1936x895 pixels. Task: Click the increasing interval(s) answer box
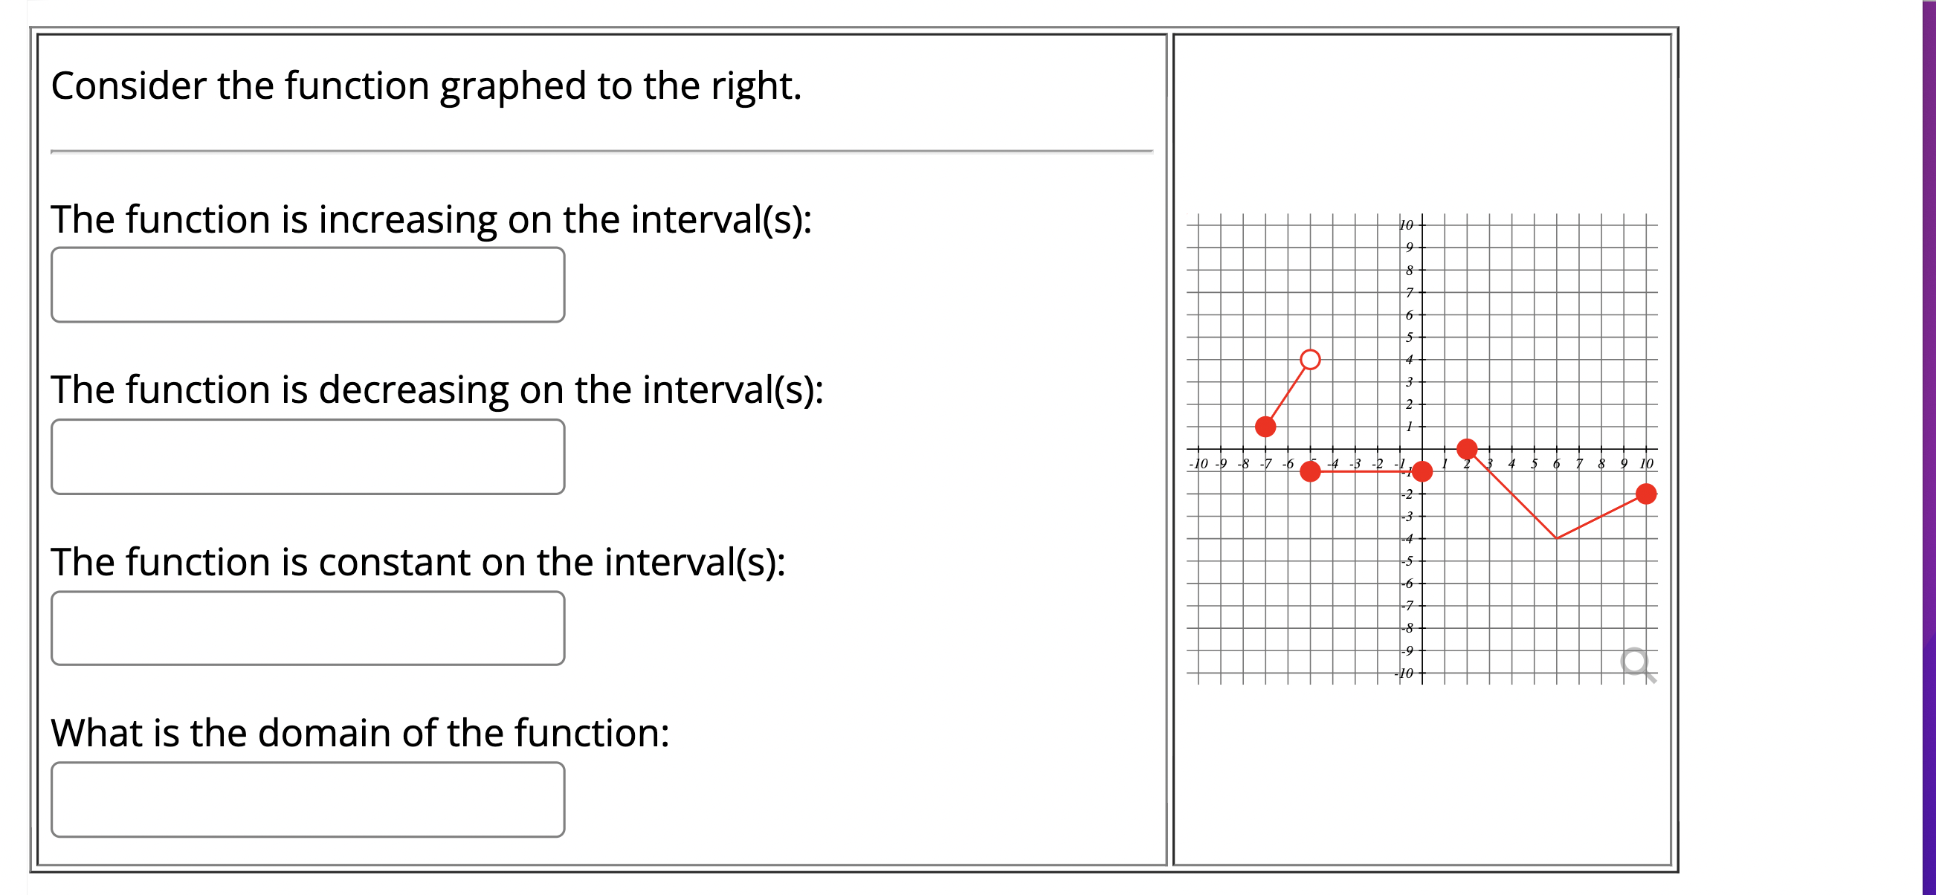coord(308,285)
